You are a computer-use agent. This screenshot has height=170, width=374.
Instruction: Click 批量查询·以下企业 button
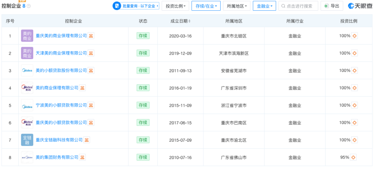(x=136, y=6)
